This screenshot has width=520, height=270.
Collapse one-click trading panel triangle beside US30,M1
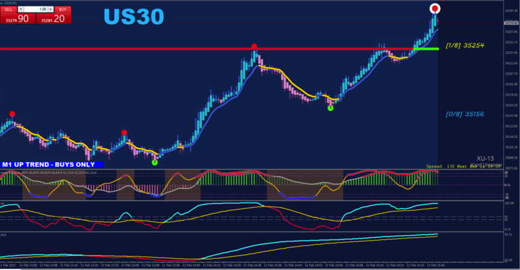[x=2, y=3]
